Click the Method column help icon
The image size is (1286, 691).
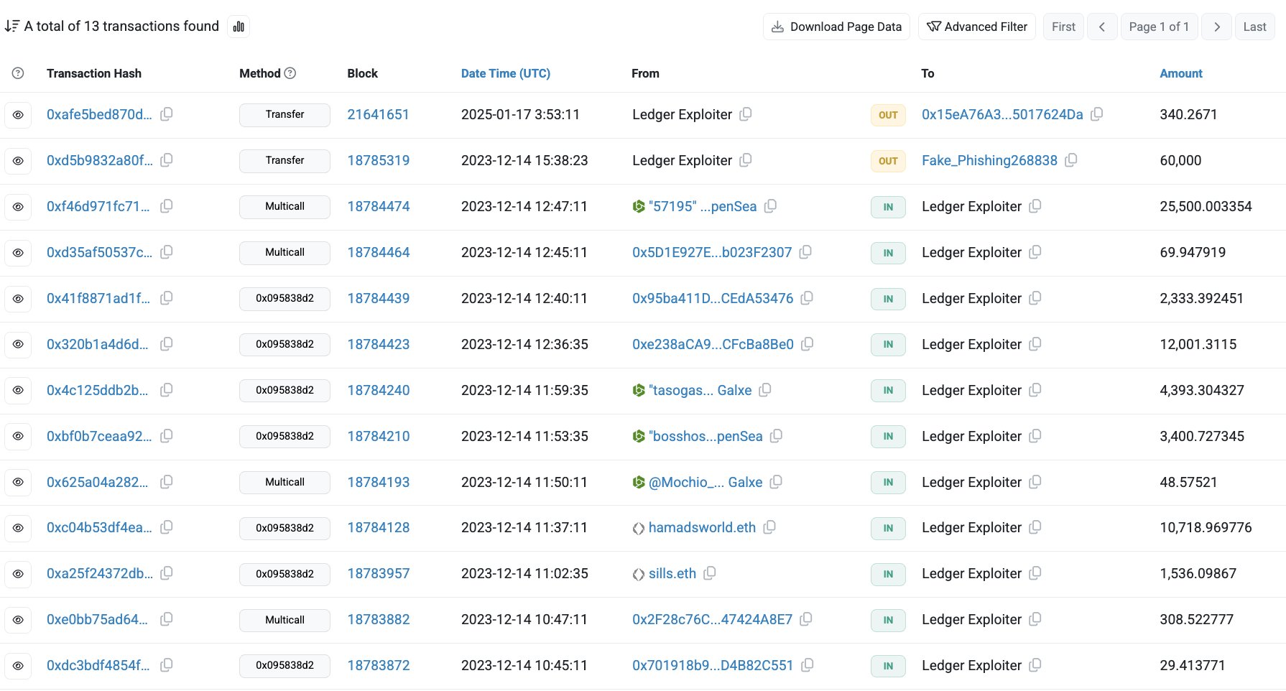(x=290, y=73)
